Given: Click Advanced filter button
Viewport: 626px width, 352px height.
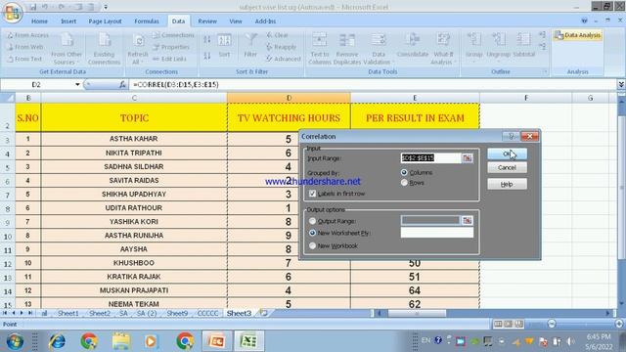Looking at the screenshot, I should click(283, 59).
